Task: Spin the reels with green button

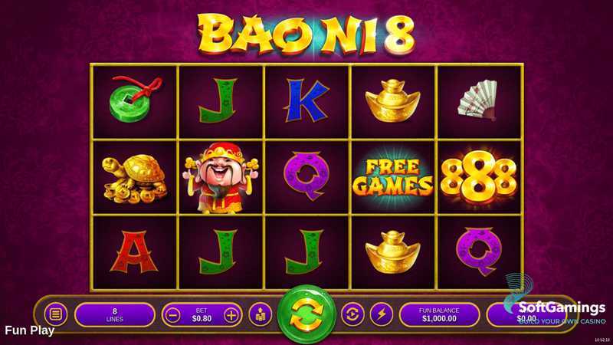Action: coord(306,314)
